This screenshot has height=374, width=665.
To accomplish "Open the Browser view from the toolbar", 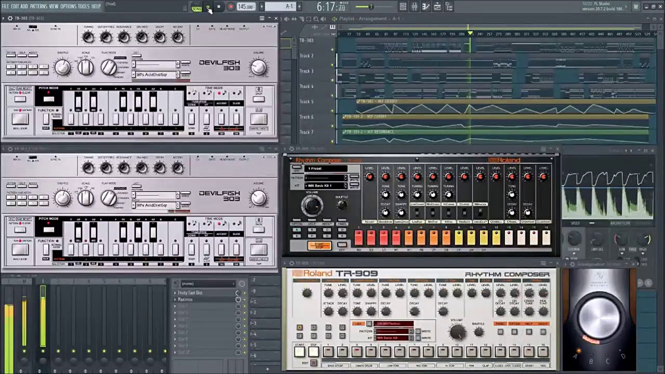I will (x=448, y=7).
